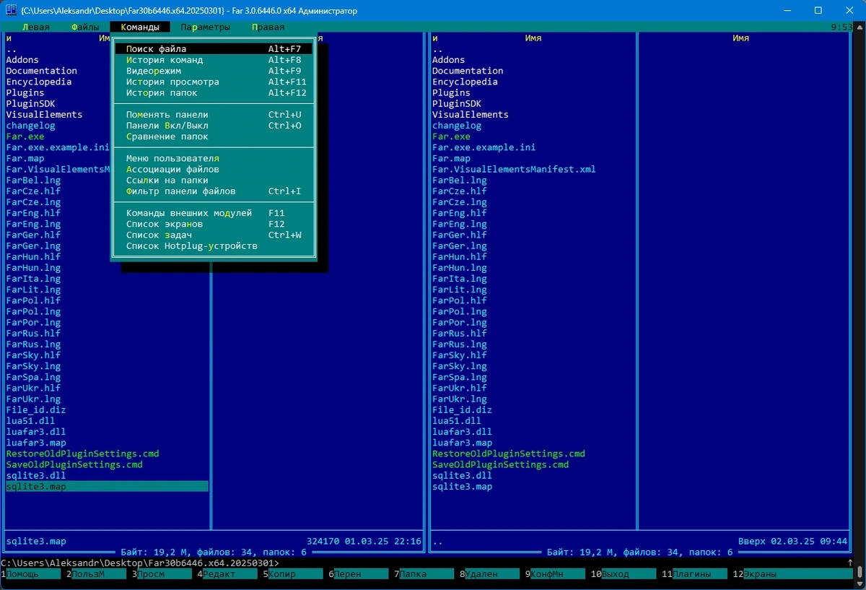Viewport: 866px width, 590px height.
Task: Select lua51.dll in right panel
Action: point(457,420)
